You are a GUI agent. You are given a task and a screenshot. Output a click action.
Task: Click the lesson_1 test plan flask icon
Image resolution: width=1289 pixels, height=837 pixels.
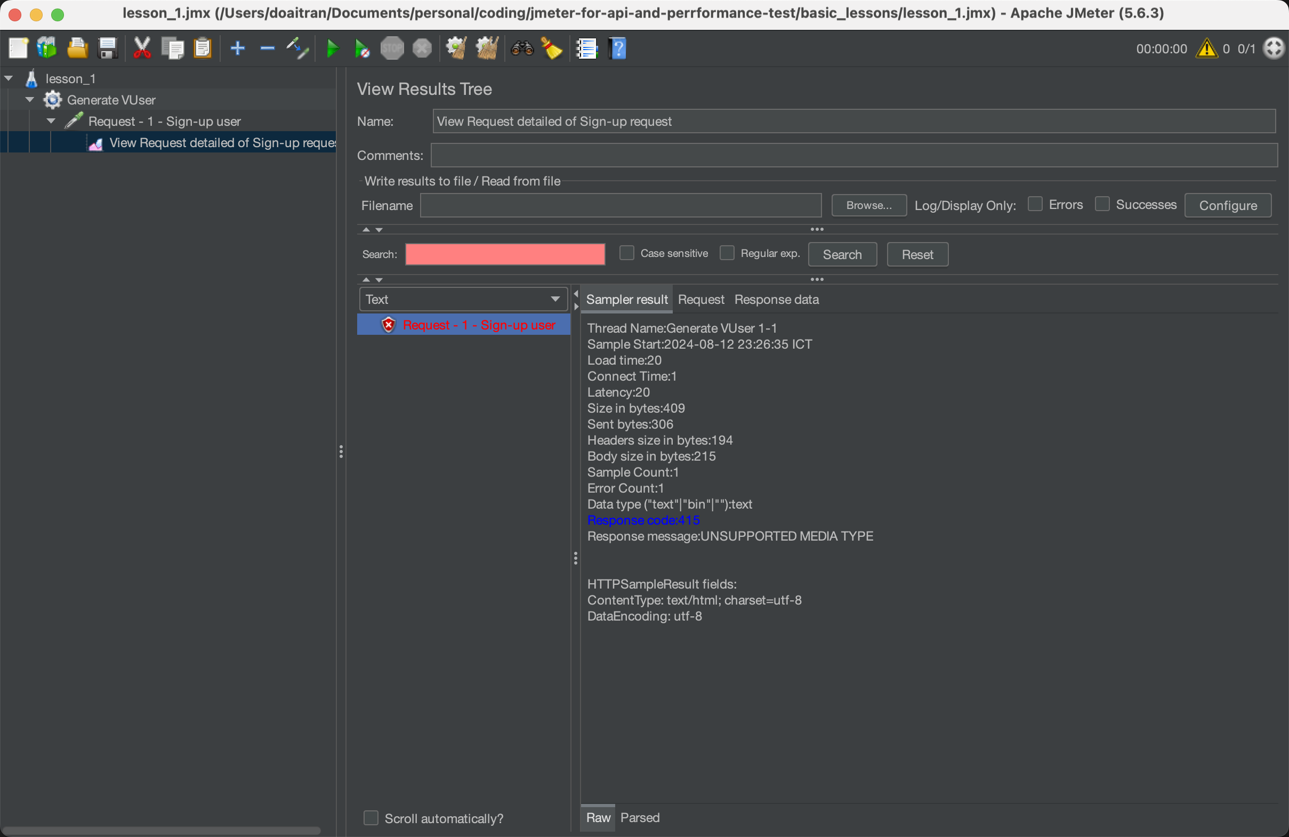(x=31, y=78)
